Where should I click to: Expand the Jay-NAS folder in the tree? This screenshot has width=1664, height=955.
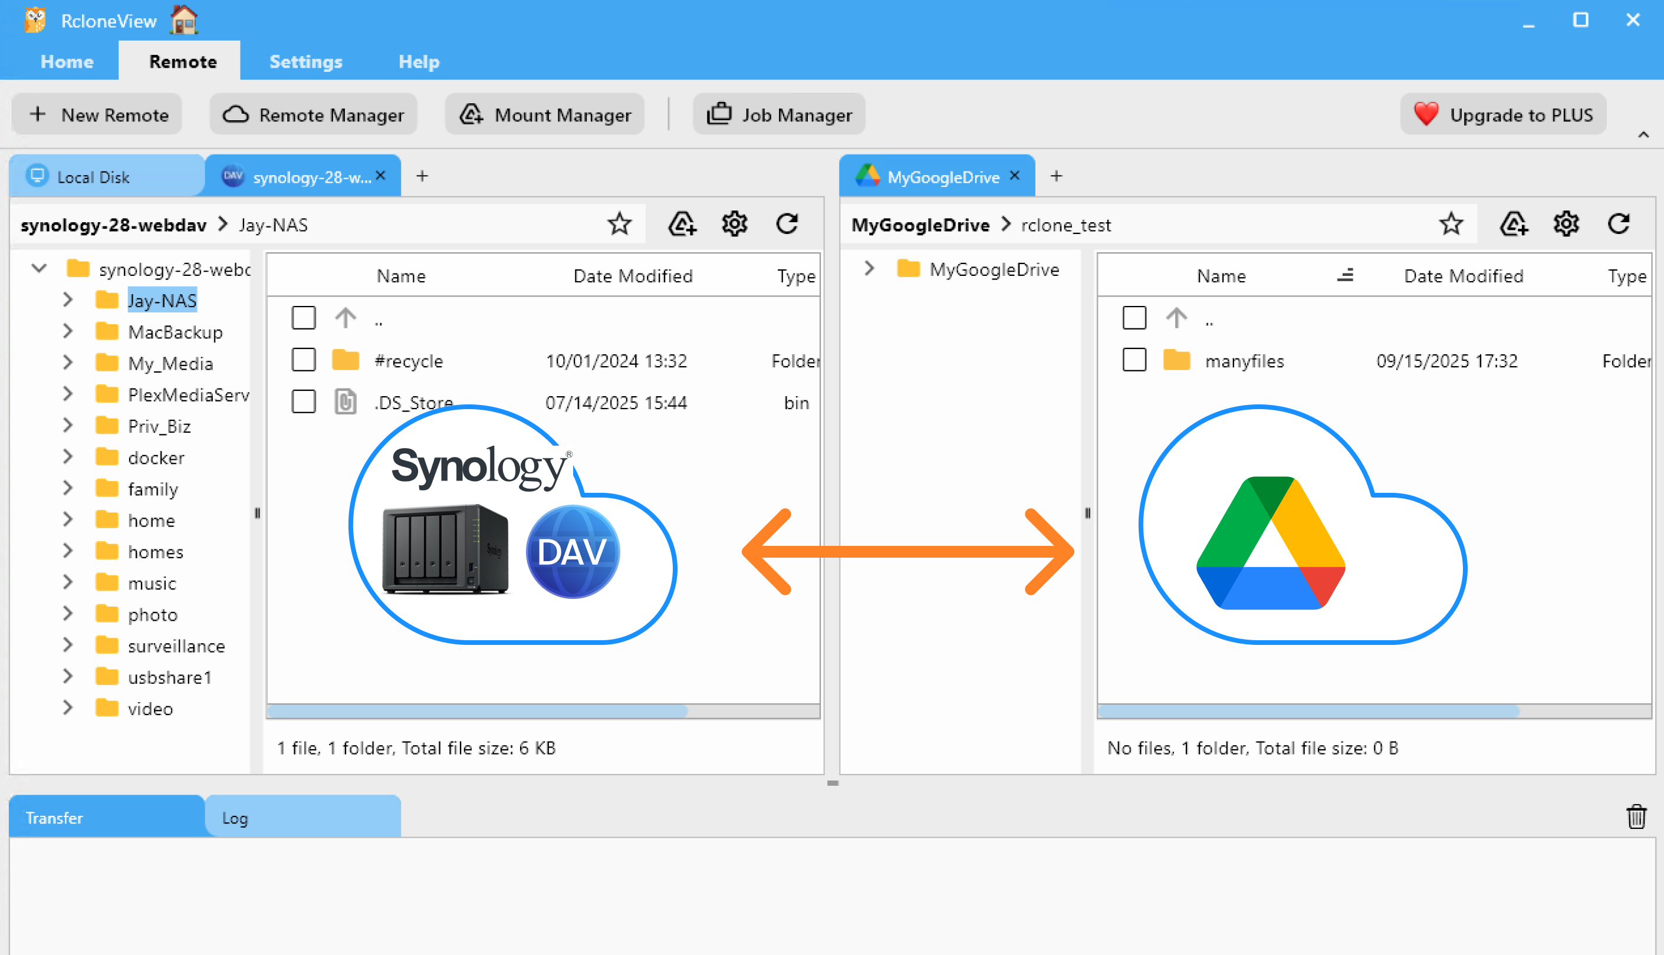pos(68,299)
